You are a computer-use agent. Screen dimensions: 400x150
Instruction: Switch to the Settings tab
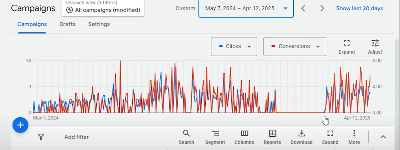pyautogui.click(x=99, y=24)
